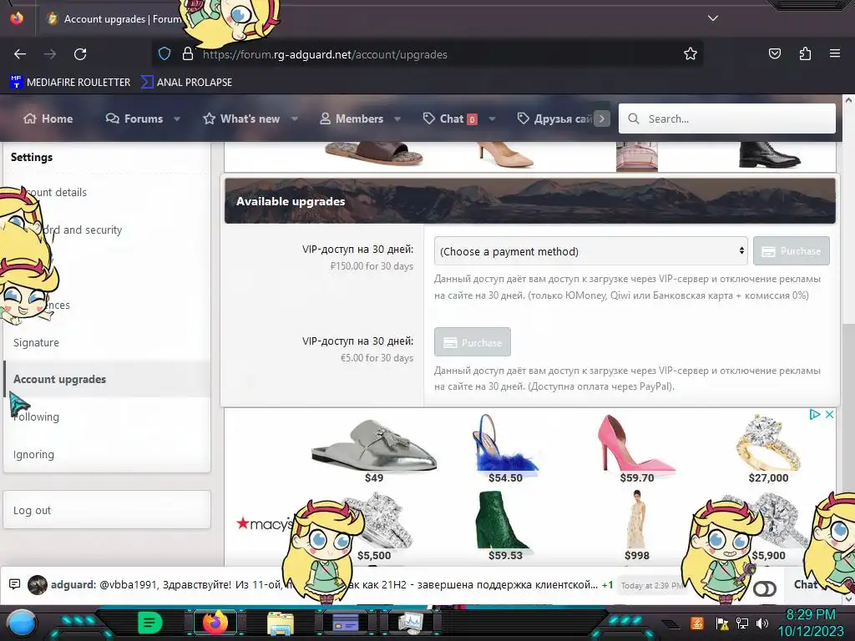The height and width of the screenshot is (641, 855).
Task: Close the Macy's ad with X
Action: 829,414
